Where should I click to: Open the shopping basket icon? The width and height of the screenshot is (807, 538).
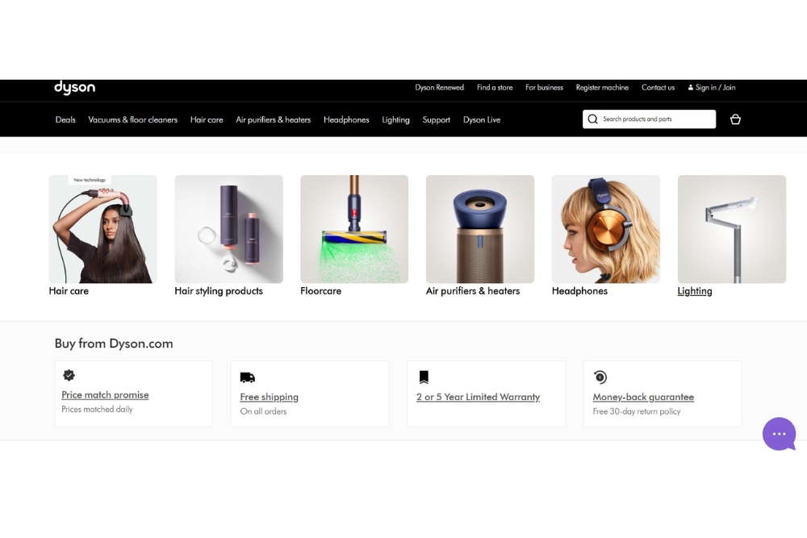coord(735,119)
